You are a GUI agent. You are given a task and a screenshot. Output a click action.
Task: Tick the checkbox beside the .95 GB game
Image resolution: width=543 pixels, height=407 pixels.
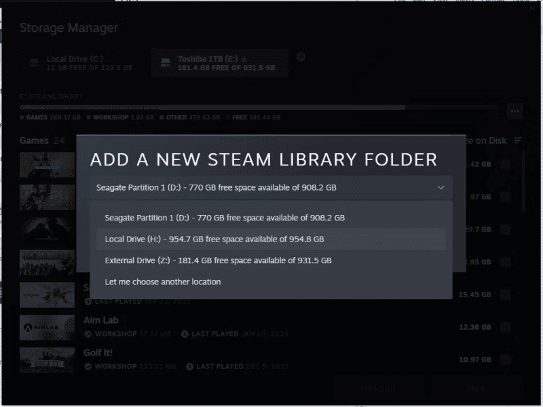[505, 262]
